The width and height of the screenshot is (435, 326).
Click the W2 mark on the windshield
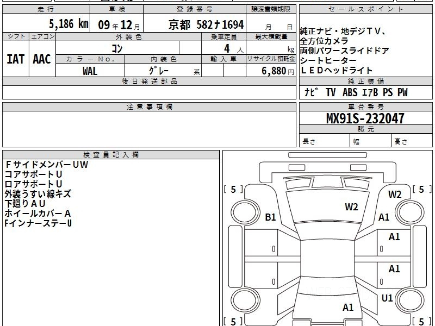351,207
